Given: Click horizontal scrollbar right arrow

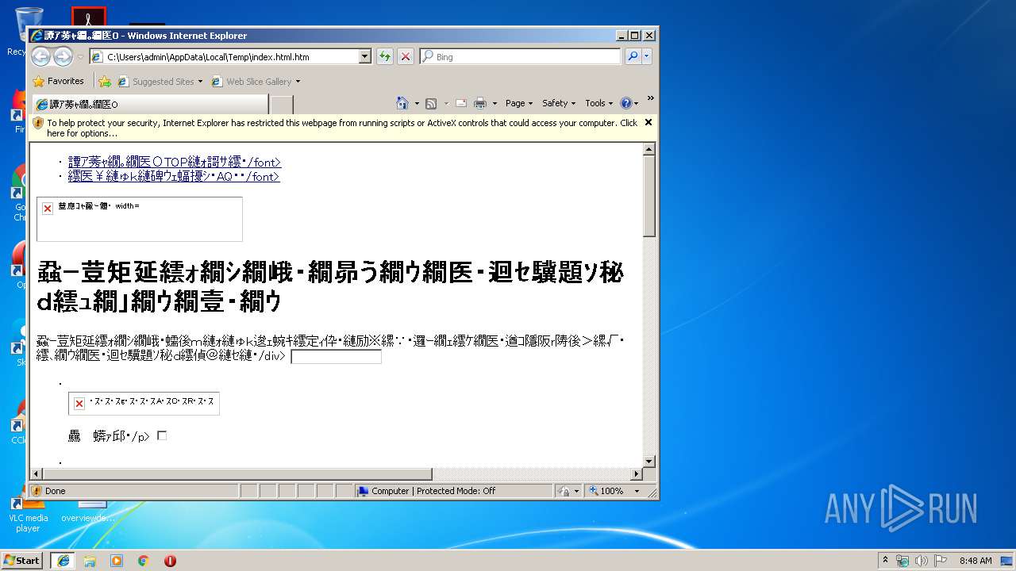Looking at the screenshot, I should click(636, 474).
